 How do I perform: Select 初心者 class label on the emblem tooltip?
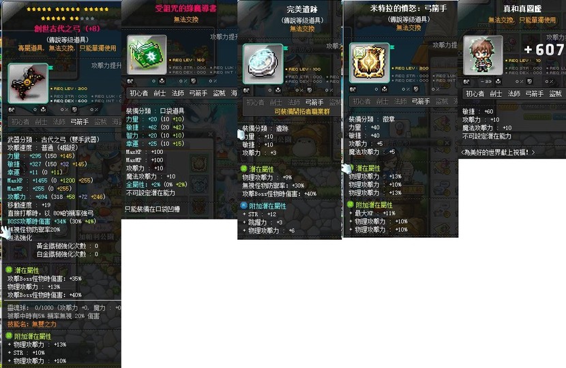pos(361,102)
